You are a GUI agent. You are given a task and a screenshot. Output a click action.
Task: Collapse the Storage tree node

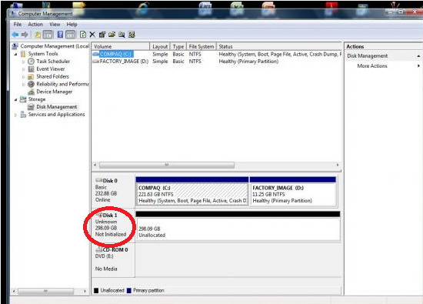(15, 99)
